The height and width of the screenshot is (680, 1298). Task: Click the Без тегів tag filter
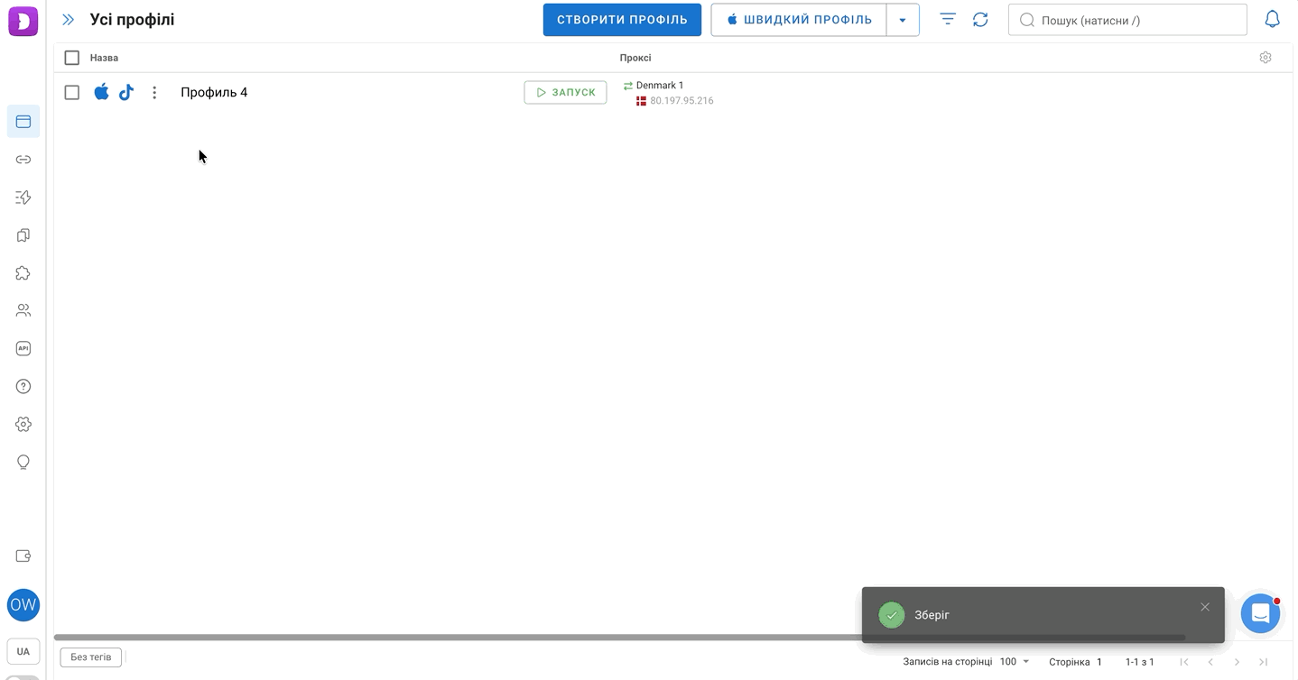coord(91,657)
